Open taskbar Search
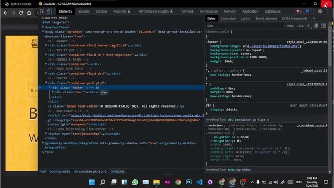This screenshot has height=188, width=334. pos(103,182)
